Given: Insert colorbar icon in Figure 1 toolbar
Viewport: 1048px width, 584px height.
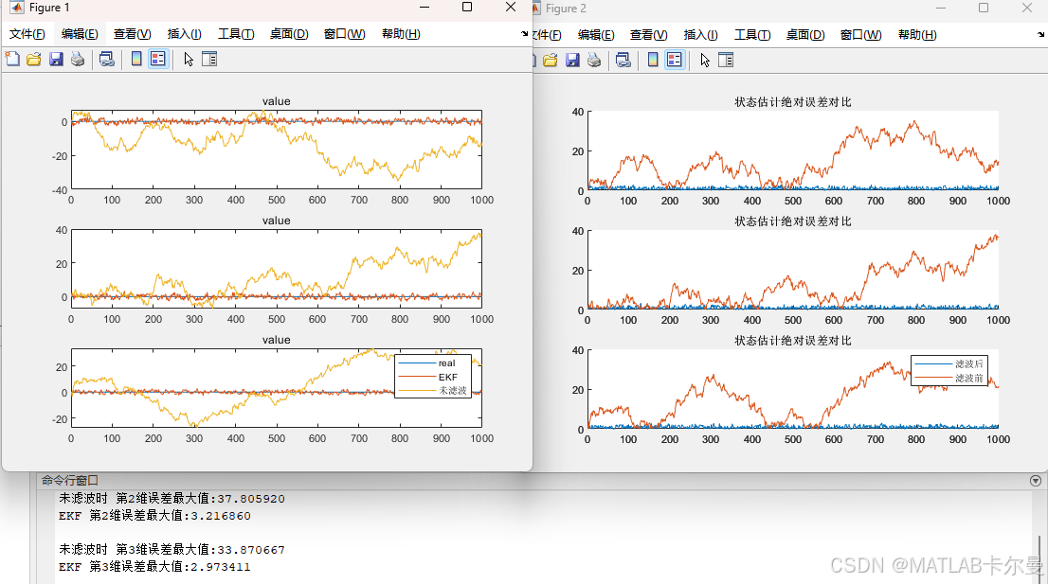Looking at the screenshot, I should coord(136,60).
